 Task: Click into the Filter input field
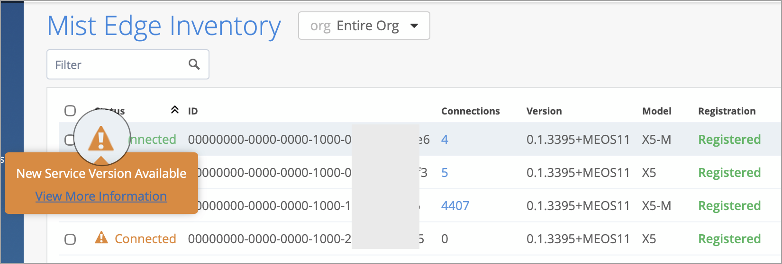pos(127,64)
